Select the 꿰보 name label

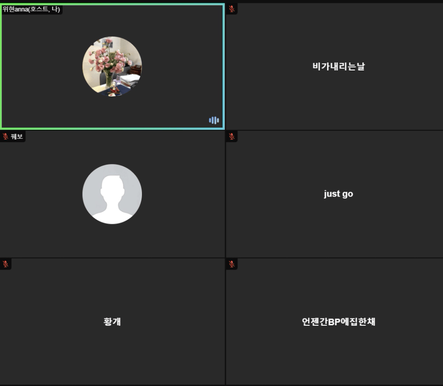point(17,137)
